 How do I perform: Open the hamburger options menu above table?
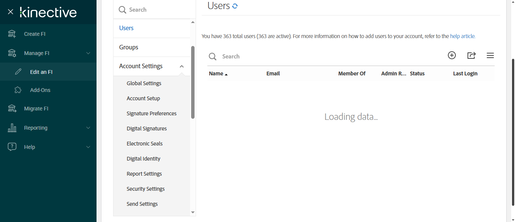pyautogui.click(x=490, y=55)
